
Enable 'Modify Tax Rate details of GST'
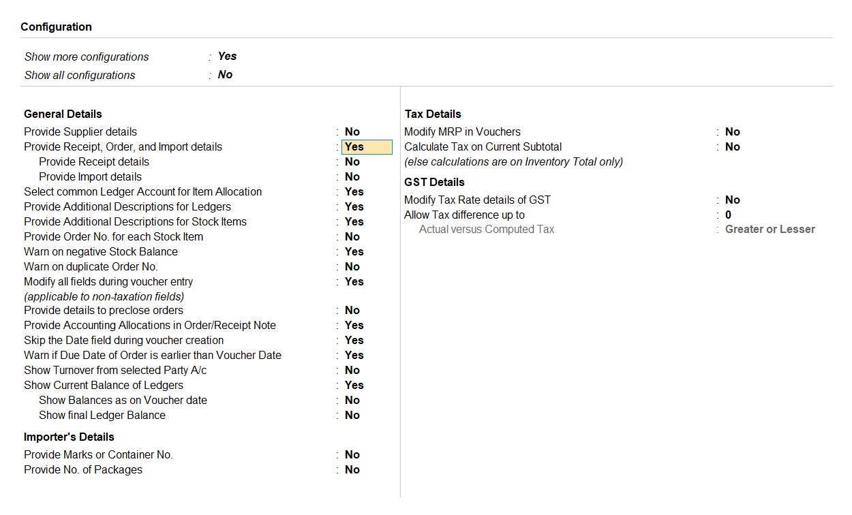732,200
